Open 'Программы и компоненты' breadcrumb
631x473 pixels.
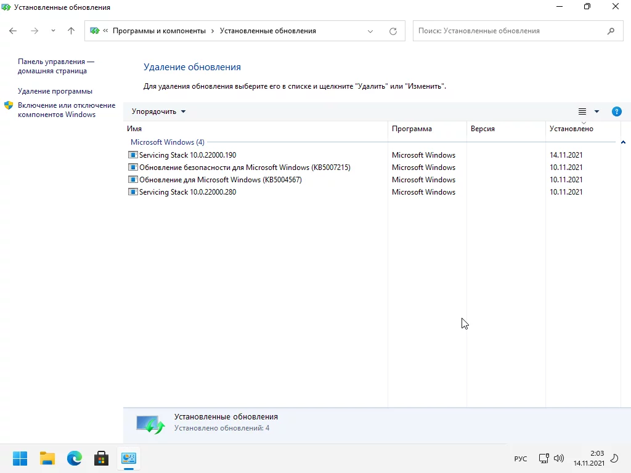(159, 31)
